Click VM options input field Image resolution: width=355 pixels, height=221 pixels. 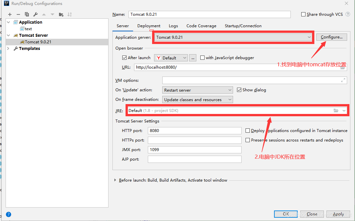254,80
